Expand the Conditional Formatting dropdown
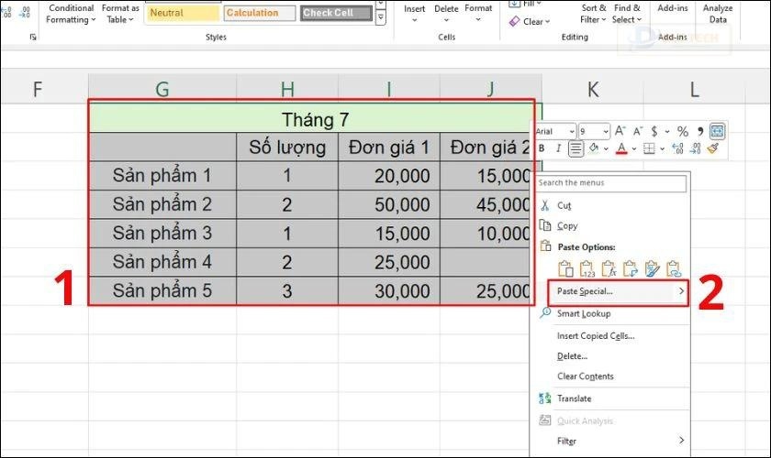The image size is (771, 458). pos(70,14)
